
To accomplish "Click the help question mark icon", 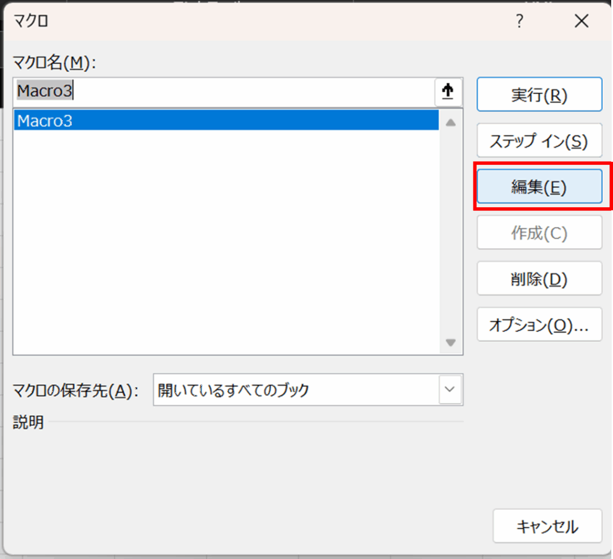I will 519,22.
